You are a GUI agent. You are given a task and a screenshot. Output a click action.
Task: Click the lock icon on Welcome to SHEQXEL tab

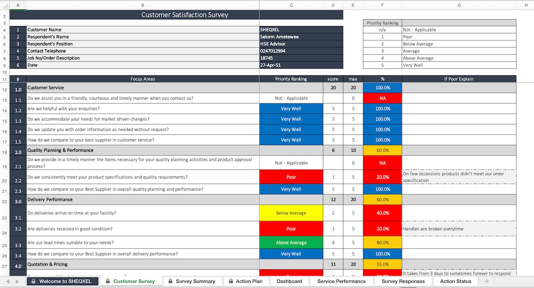[x=33, y=281]
